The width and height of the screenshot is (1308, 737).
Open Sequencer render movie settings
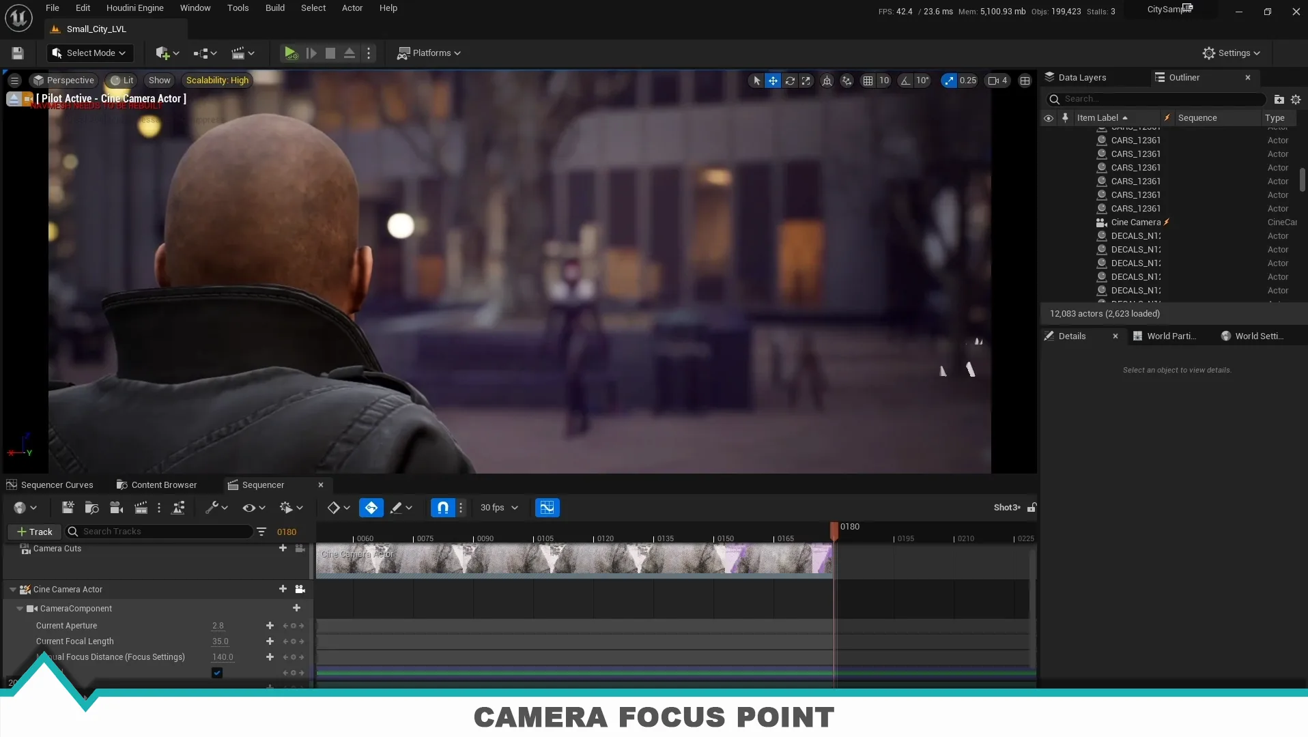[x=141, y=508]
